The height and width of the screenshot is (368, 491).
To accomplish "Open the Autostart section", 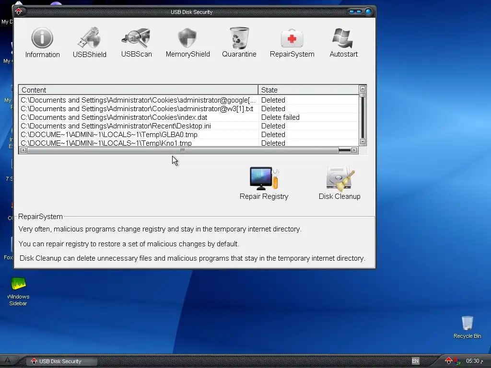I will pyautogui.click(x=343, y=43).
